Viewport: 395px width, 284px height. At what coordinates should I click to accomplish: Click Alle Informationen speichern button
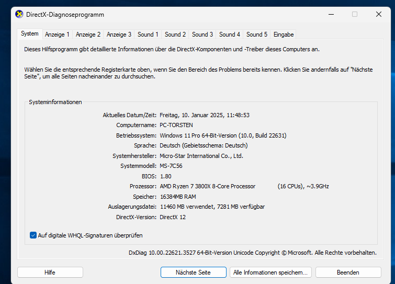pyautogui.click(x=270, y=272)
